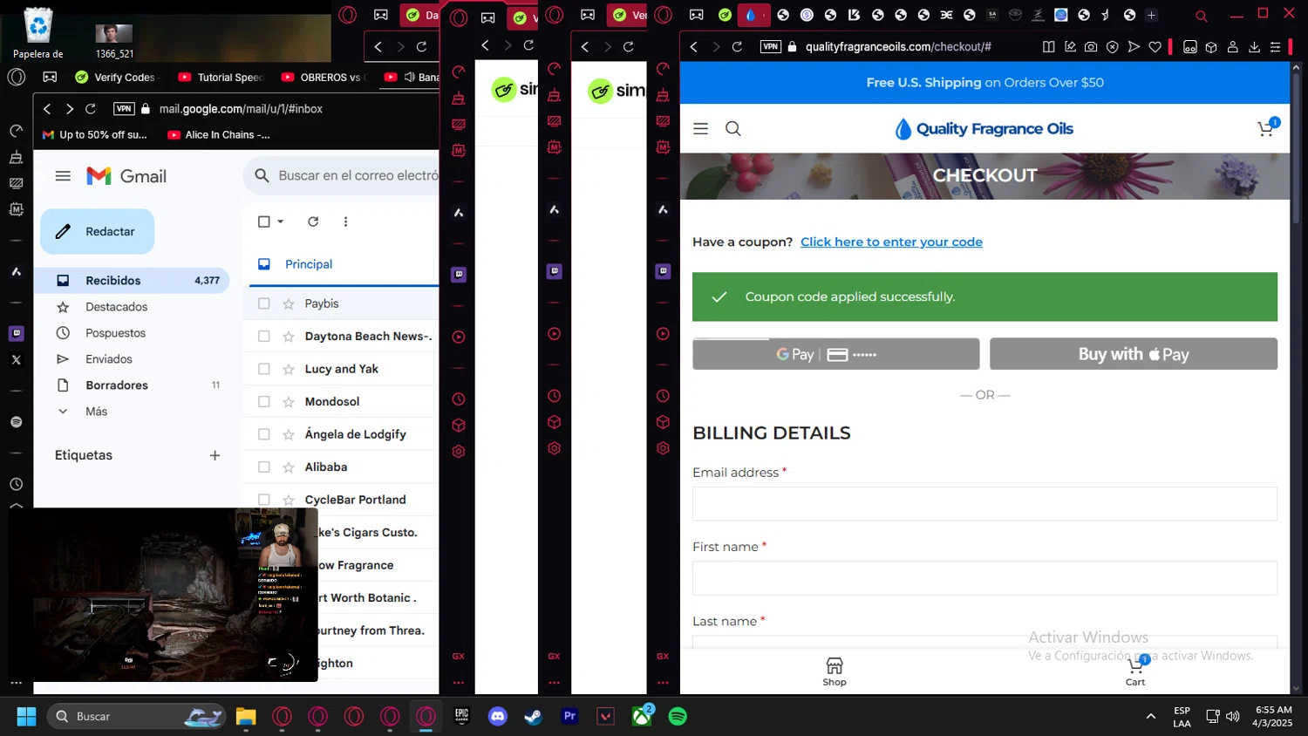This screenshot has width=1308, height=736.
Task: Reload the qualityfragranceoils checkout page
Action: [x=737, y=47]
